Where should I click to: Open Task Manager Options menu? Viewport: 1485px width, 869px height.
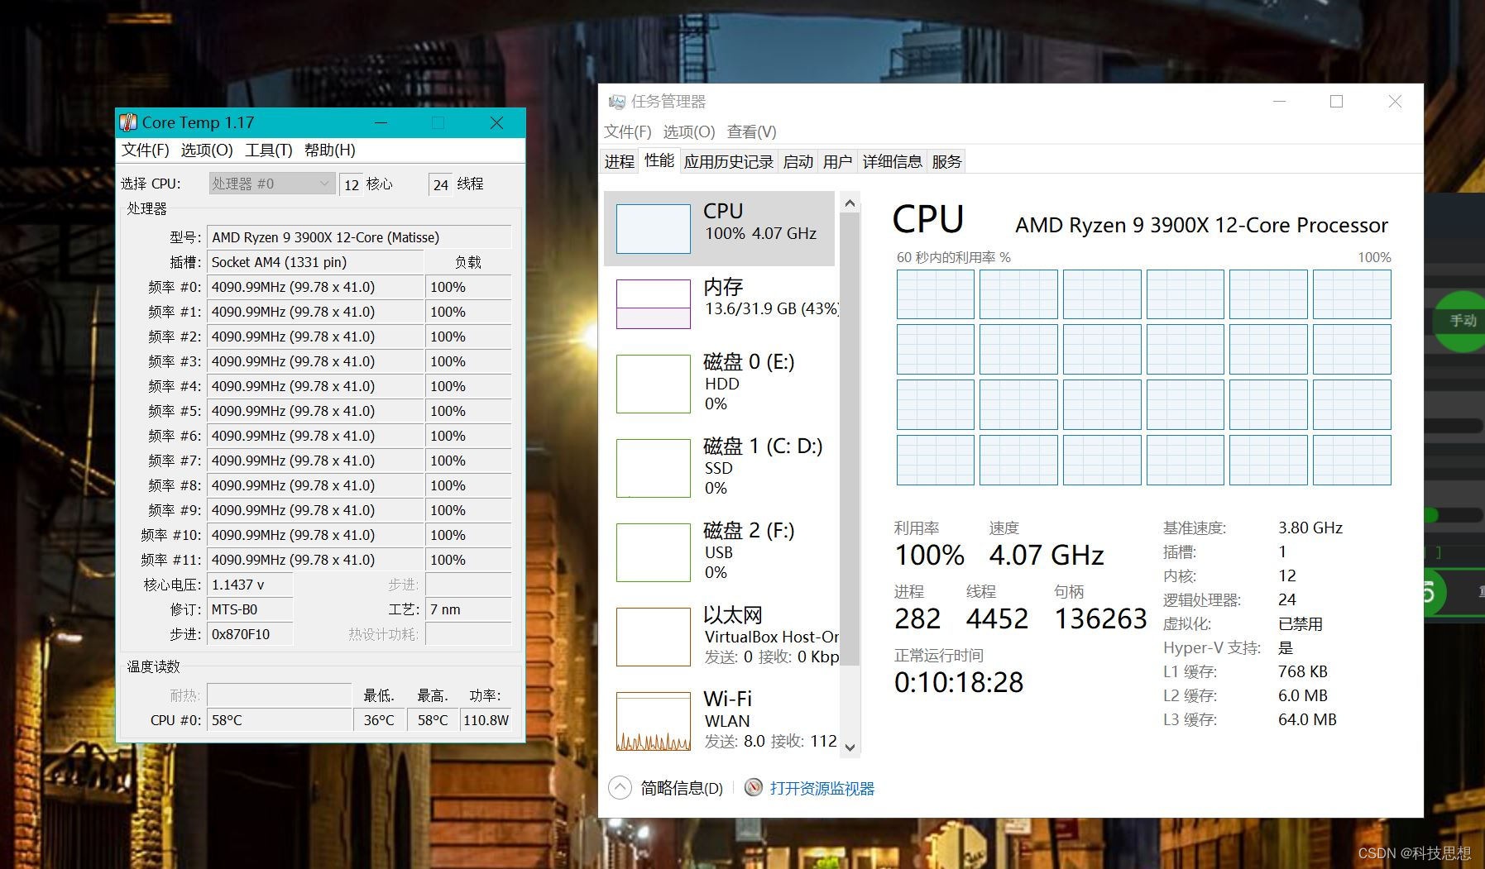click(x=689, y=131)
